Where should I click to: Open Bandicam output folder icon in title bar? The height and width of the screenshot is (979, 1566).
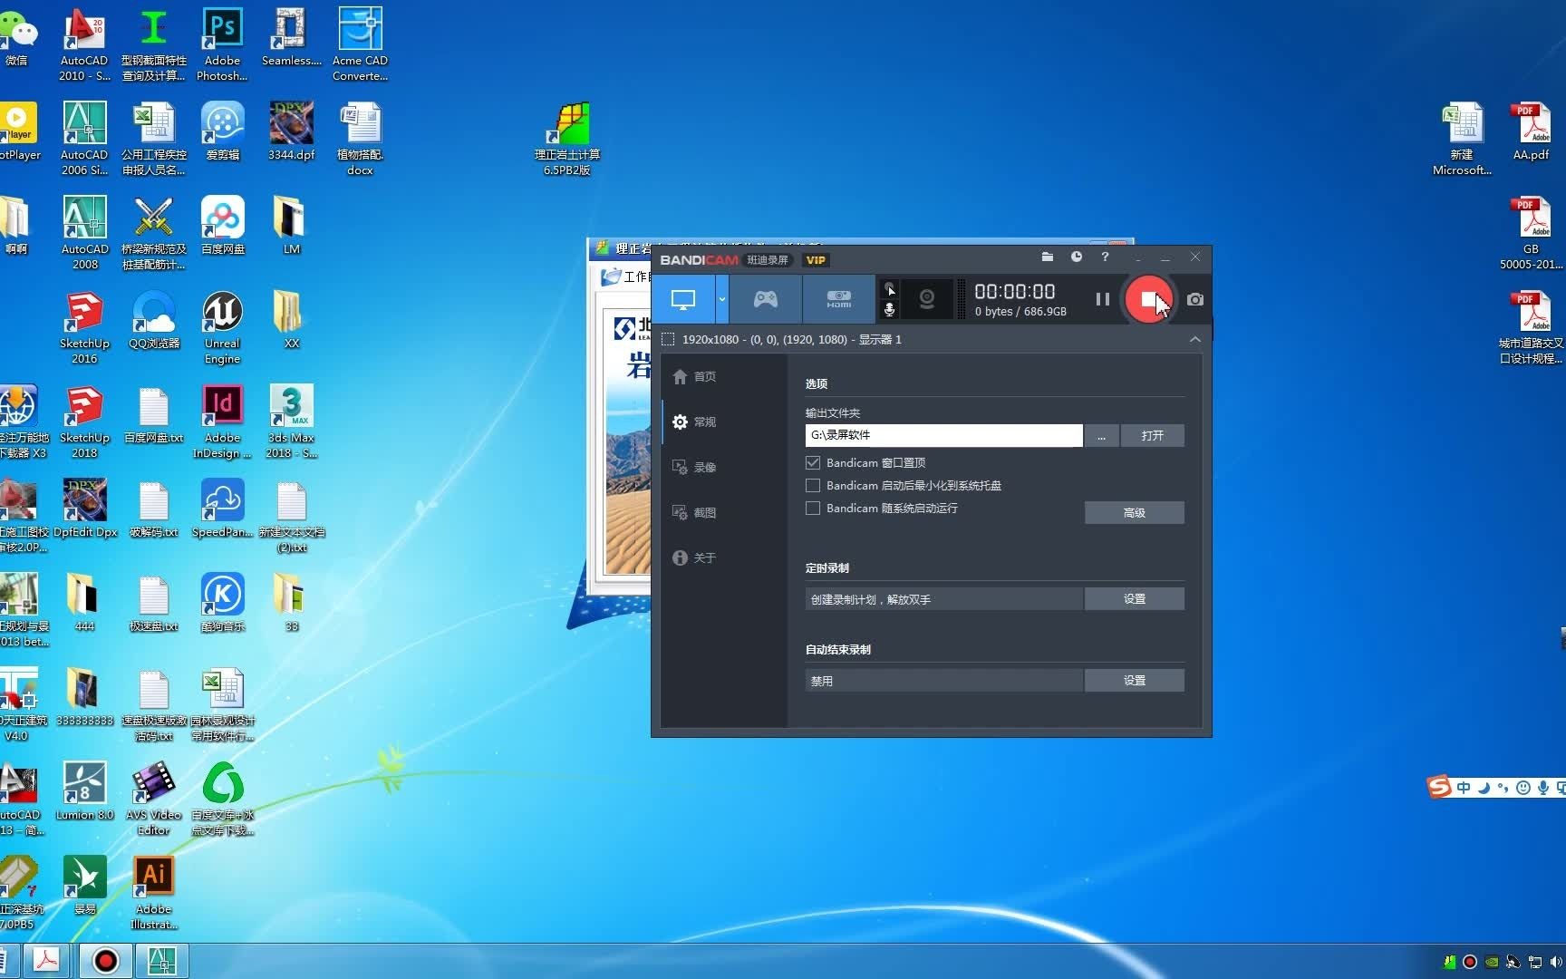click(x=1048, y=257)
